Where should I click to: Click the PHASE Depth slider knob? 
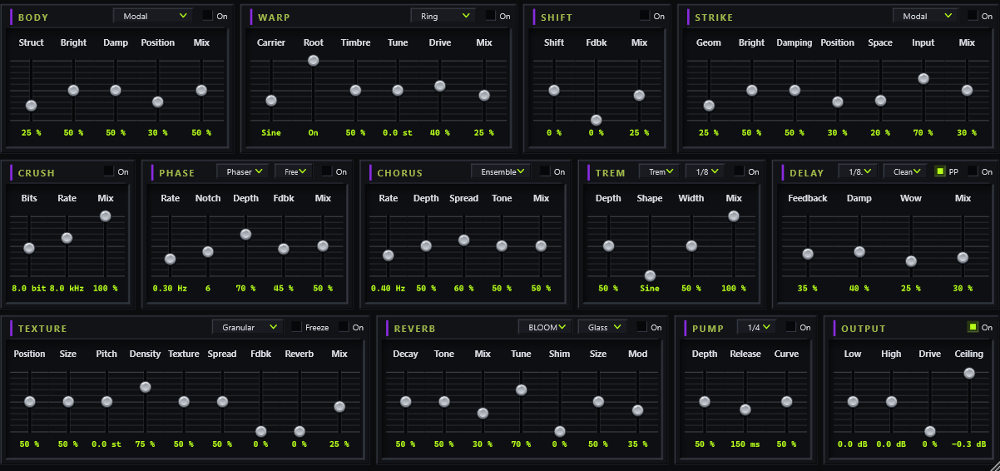pos(245,235)
